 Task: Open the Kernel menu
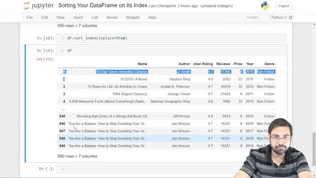[112, 18]
